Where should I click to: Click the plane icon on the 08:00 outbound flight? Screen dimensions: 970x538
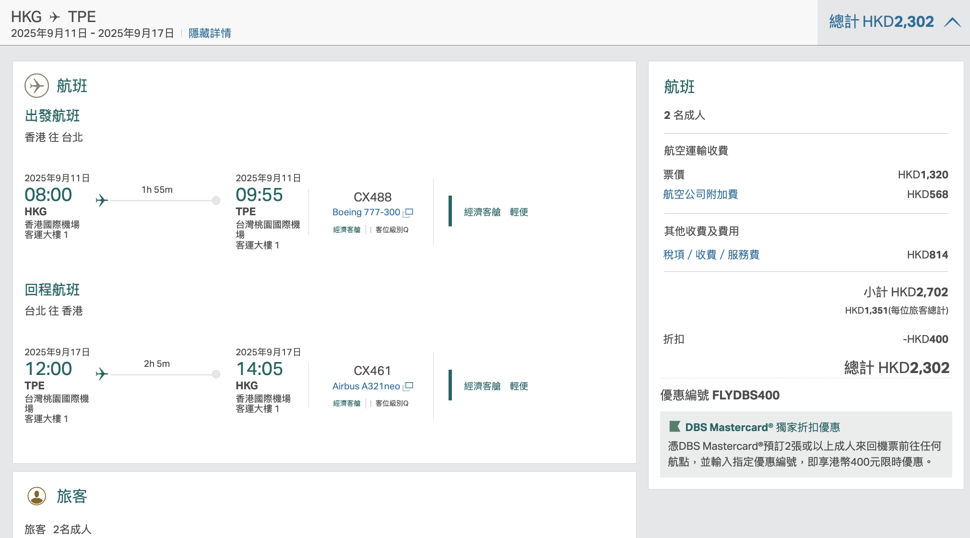coord(102,200)
